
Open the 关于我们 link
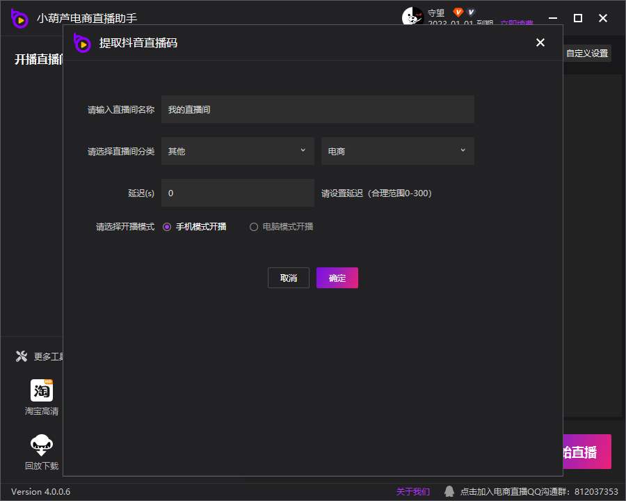coord(413,492)
